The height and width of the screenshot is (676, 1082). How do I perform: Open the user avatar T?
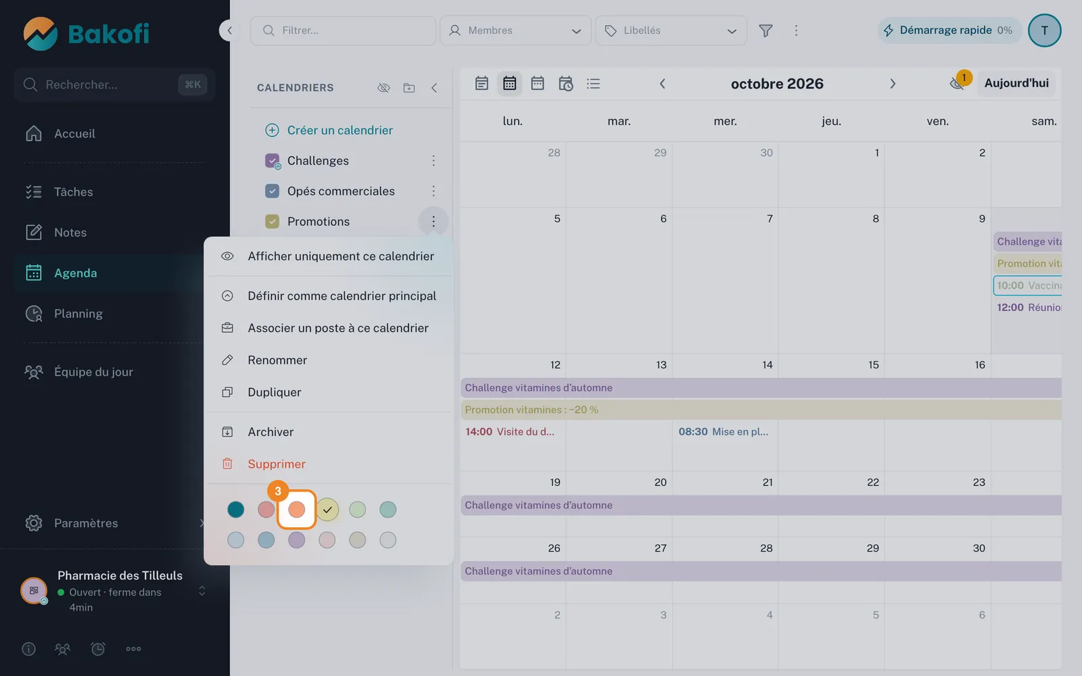click(1044, 30)
